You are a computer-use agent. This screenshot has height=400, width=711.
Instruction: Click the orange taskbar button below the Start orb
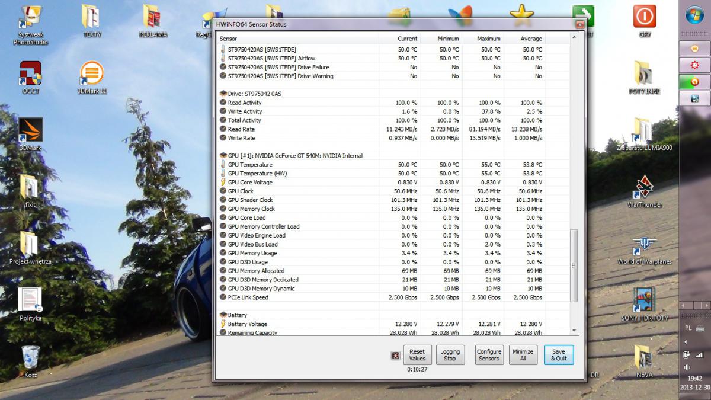[694, 48]
